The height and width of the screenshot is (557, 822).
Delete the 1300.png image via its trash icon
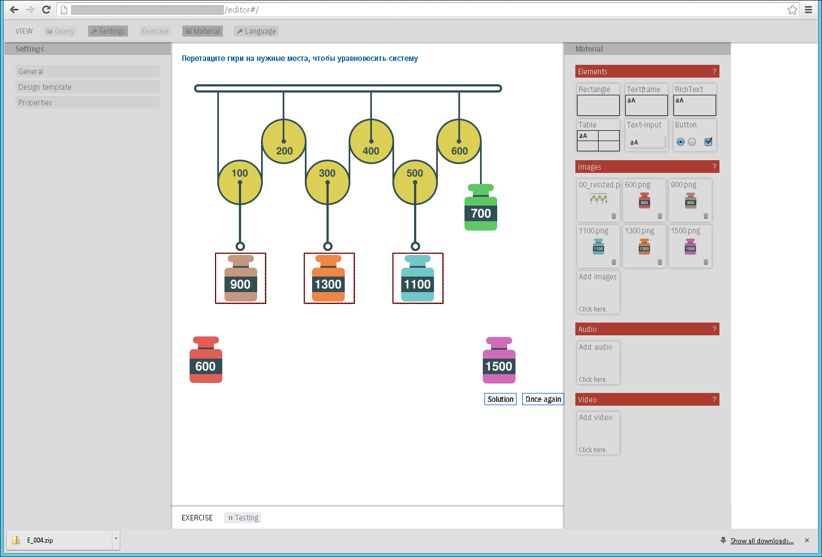(x=660, y=262)
